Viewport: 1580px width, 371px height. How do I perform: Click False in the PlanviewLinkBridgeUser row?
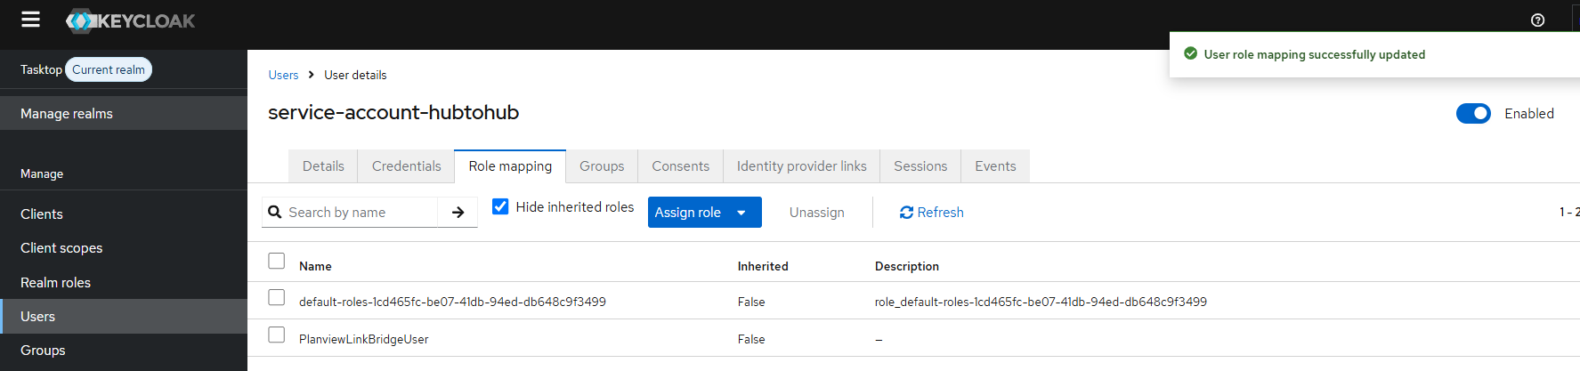pos(751,339)
